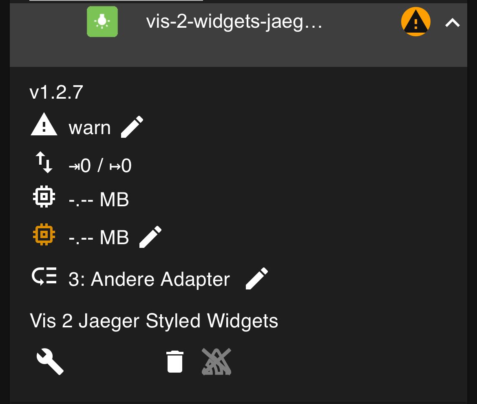Click the v1.2.7 version label
This screenshot has width=477, height=404.
click(x=57, y=93)
